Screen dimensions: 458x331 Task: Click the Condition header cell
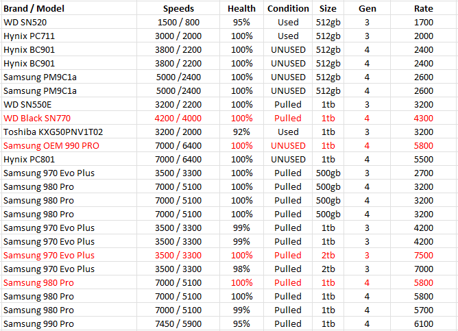pos(288,8)
